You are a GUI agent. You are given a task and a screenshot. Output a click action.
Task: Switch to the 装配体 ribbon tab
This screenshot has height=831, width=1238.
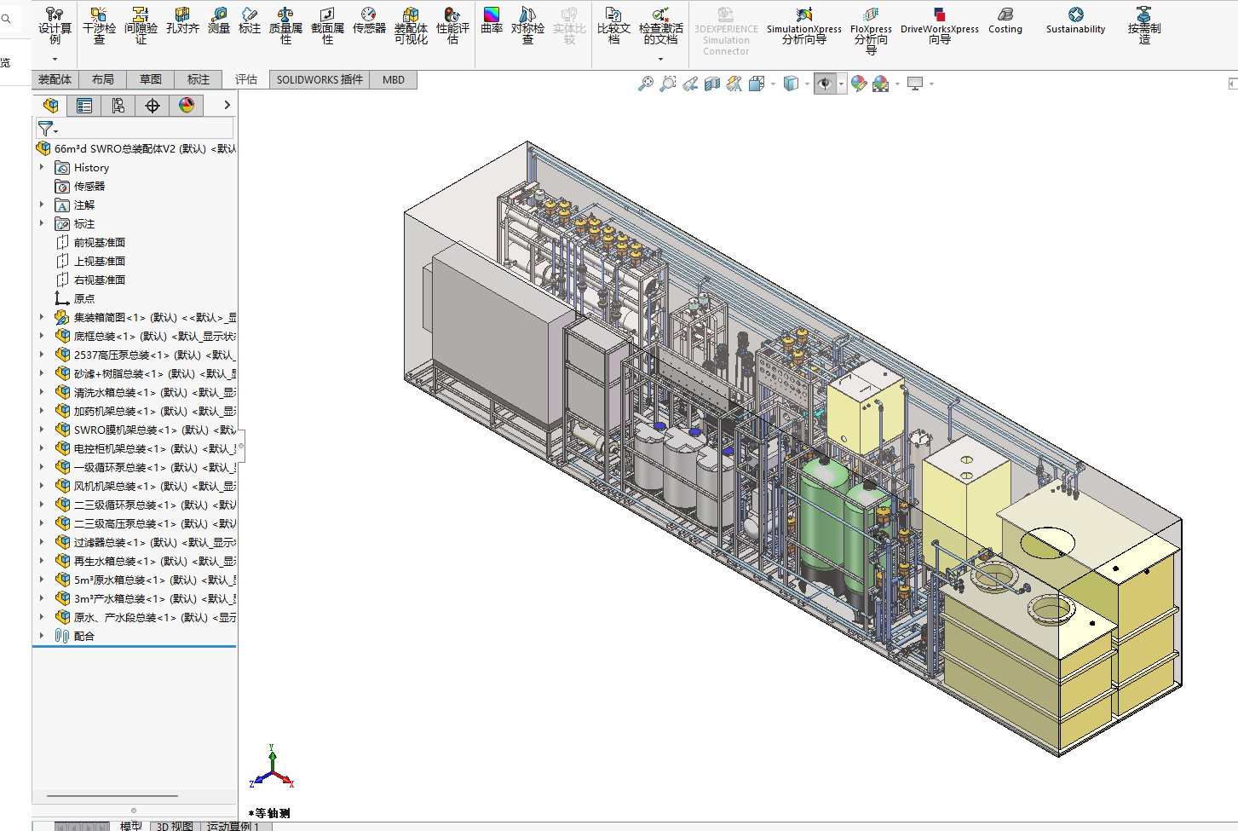(x=55, y=79)
